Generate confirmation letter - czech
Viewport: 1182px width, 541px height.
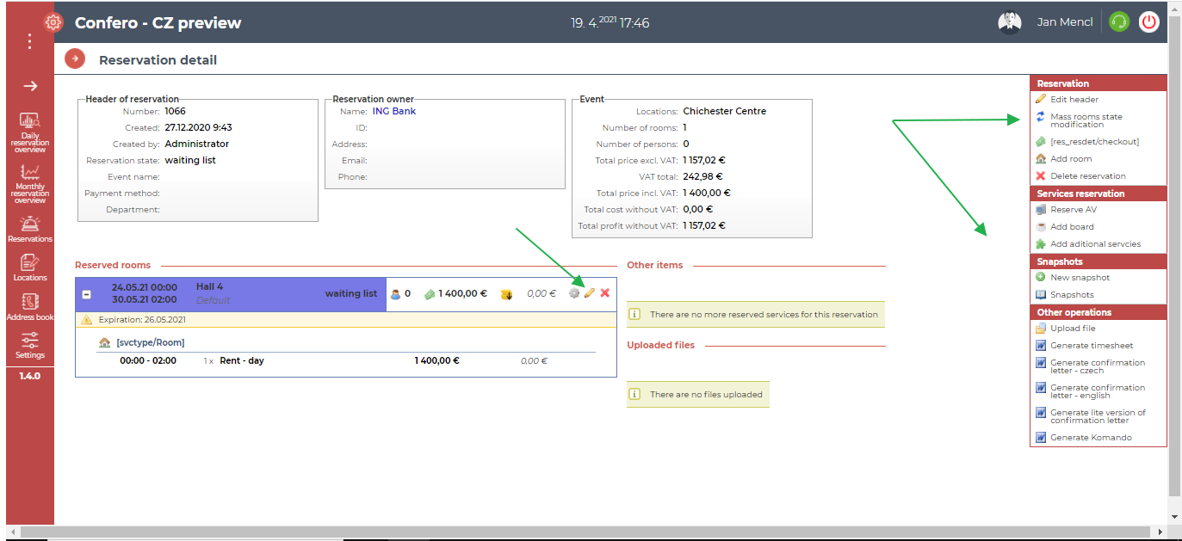(x=1098, y=366)
